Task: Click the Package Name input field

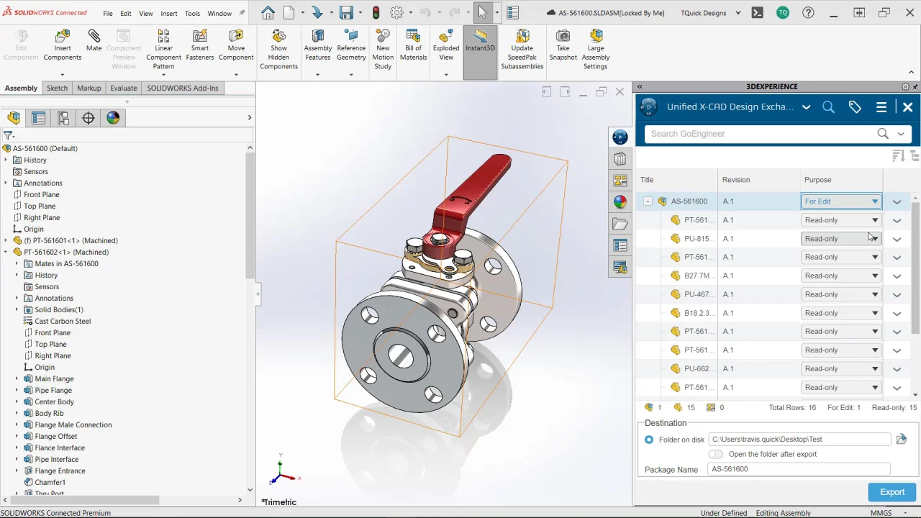Action: pos(799,469)
